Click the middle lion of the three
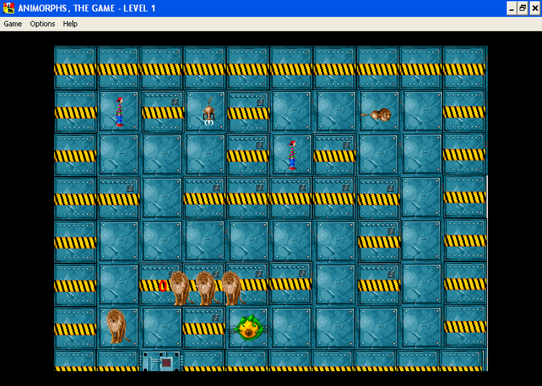This screenshot has height=386, width=542. point(204,283)
